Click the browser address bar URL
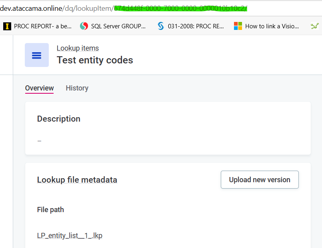 coord(123,8)
